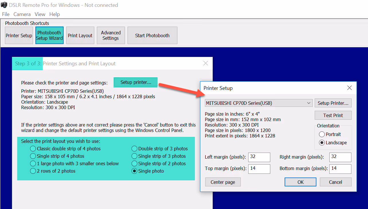Select Double strip of 3 photos layout
368x209 pixels.
(x=160, y=149)
